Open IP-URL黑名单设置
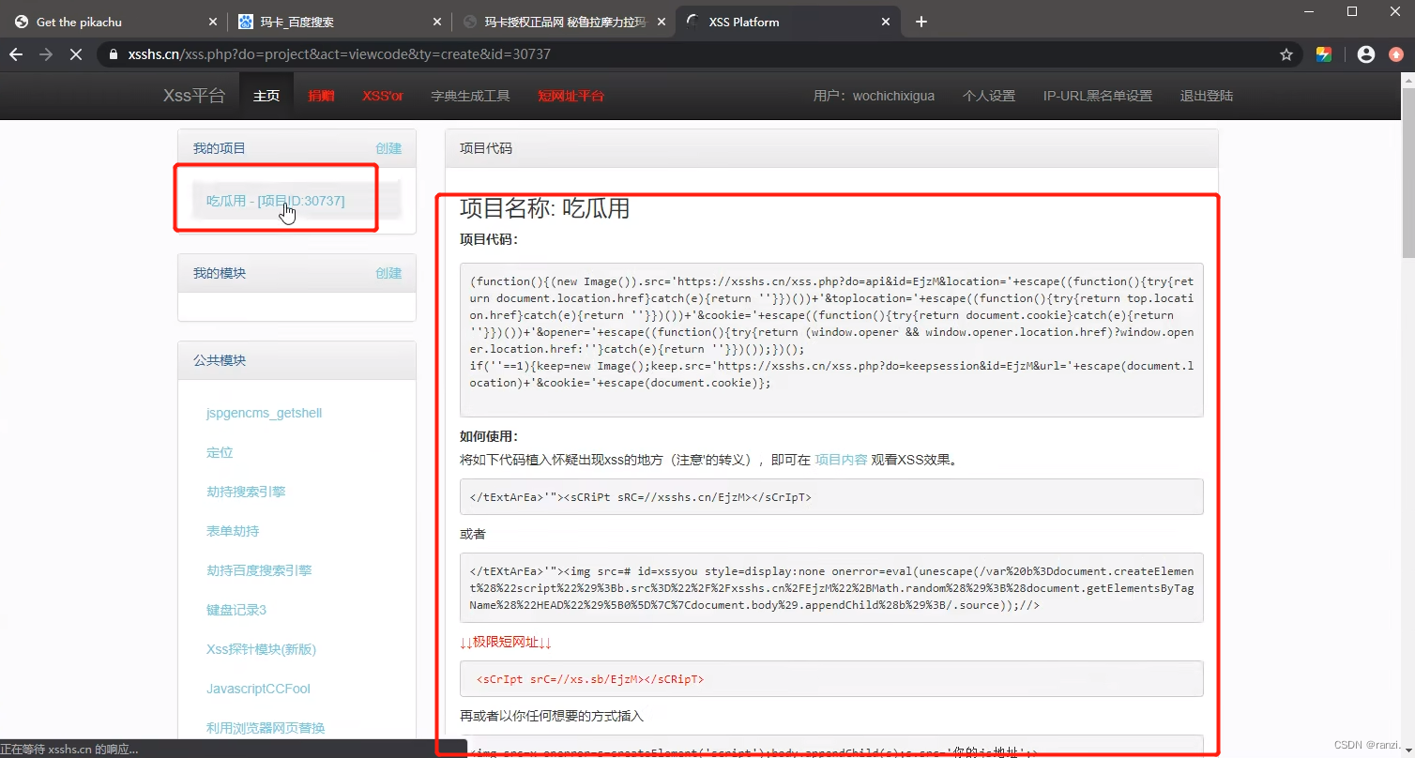 (x=1098, y=96)
